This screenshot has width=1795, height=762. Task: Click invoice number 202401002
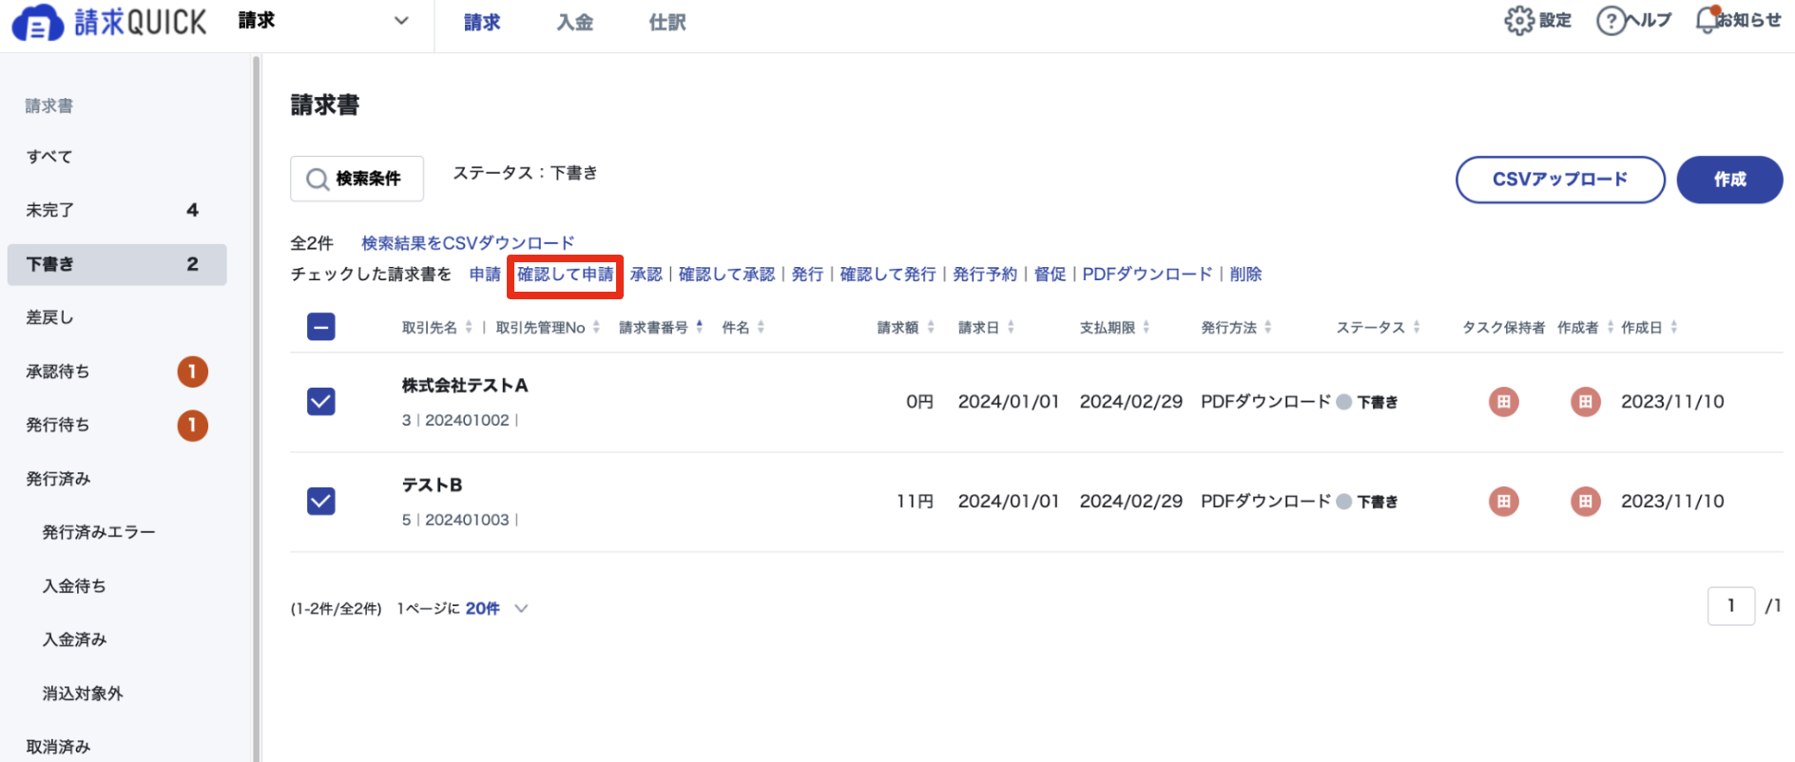point(467,420)
